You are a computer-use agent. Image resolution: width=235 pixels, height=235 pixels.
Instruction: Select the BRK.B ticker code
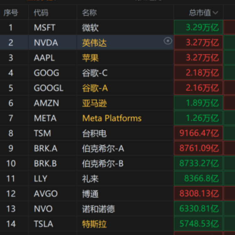coord(45,163)
